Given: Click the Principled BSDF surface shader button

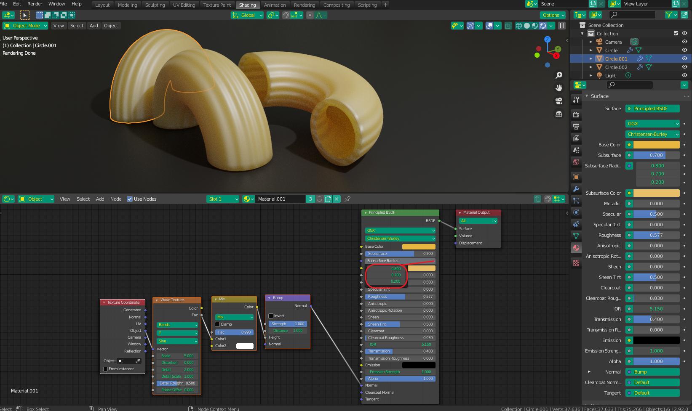Looking at the screenshot, I should 652,109.
